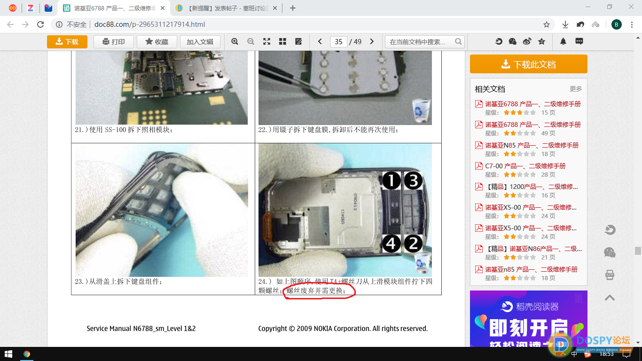642x361 pixels.
Task: Switch to 诺基亚6788 产品一、二级维修手册 browser tab
Action: click(114, 8)
